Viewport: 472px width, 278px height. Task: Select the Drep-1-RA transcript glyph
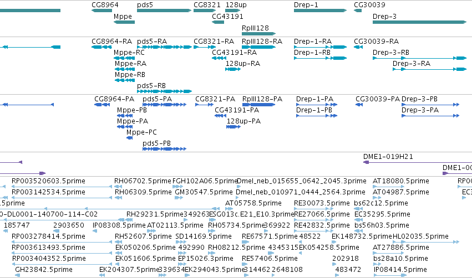320,47
